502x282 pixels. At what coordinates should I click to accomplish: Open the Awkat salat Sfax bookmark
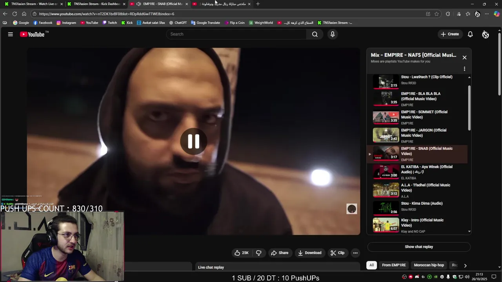coord(151,23)
